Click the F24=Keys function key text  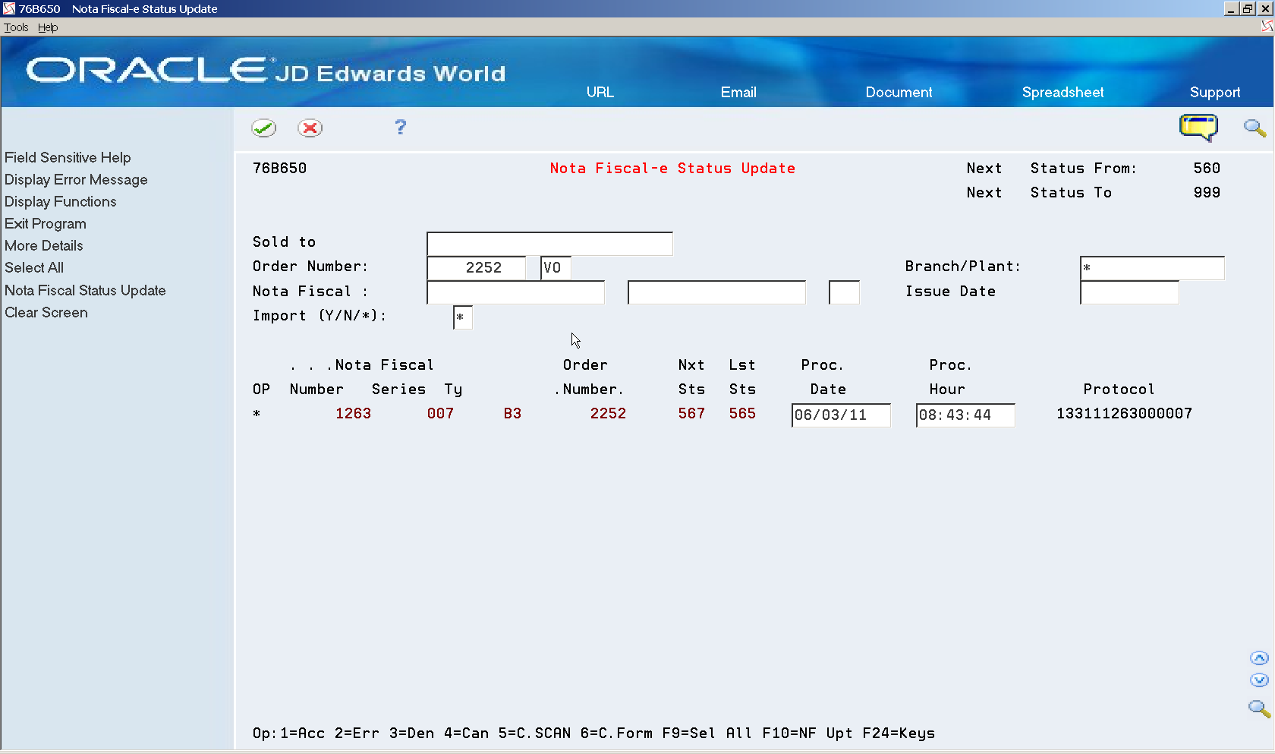tap(899, 733)
